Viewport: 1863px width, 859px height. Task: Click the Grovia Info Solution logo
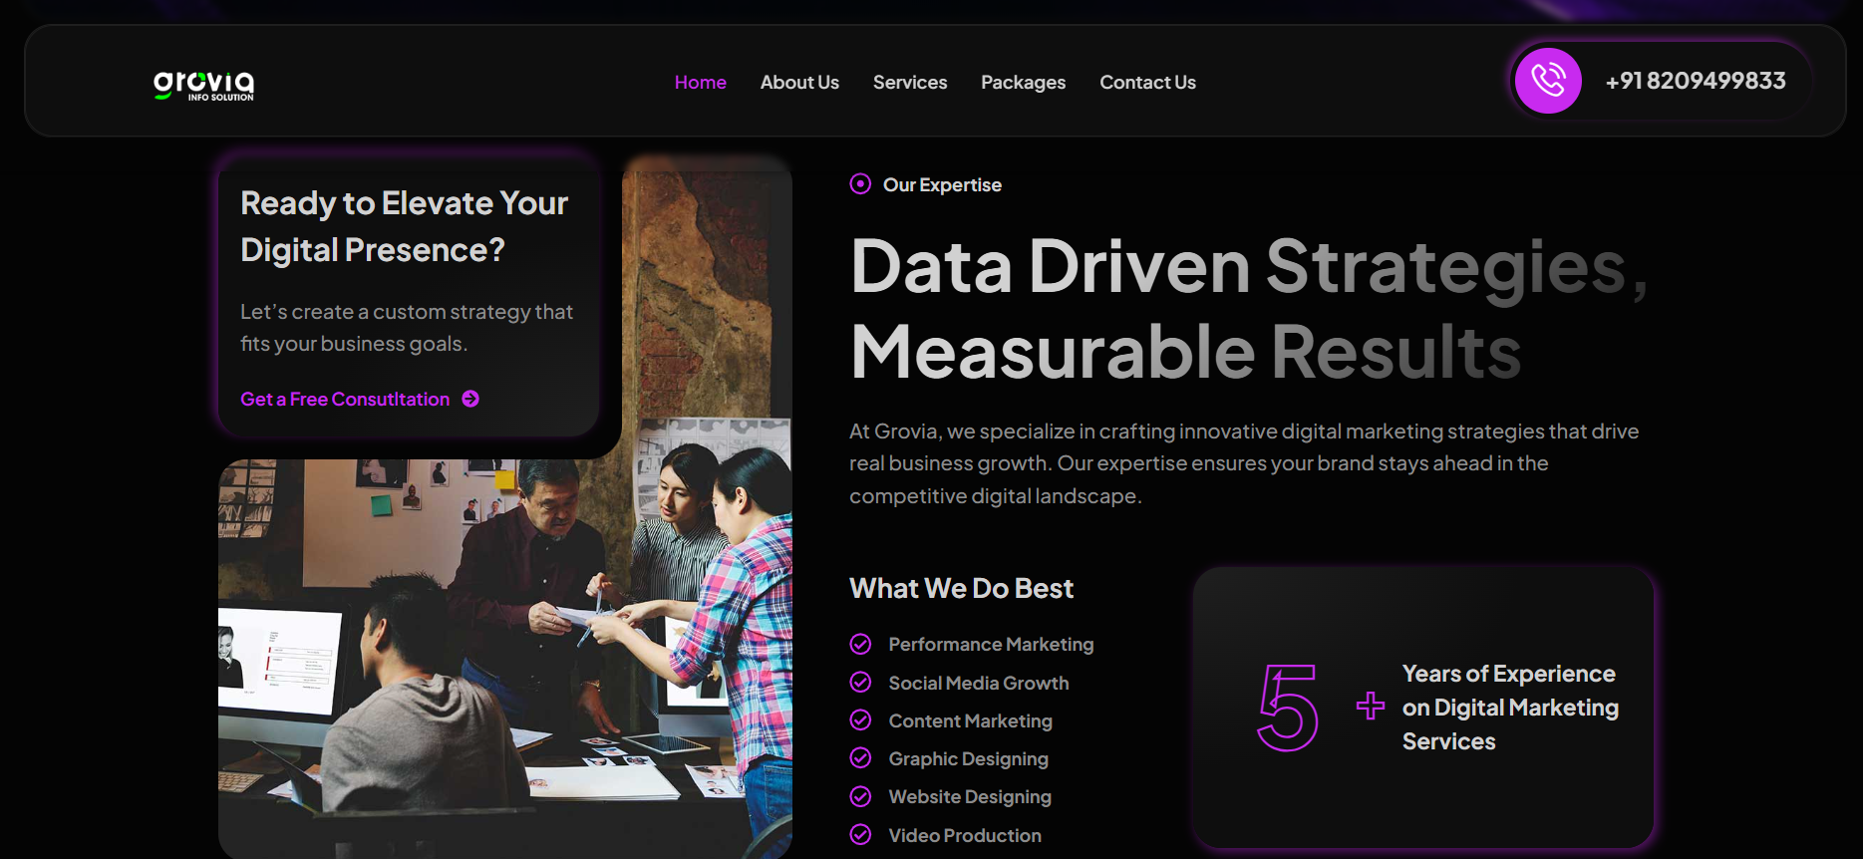click(x=203, y=85)
